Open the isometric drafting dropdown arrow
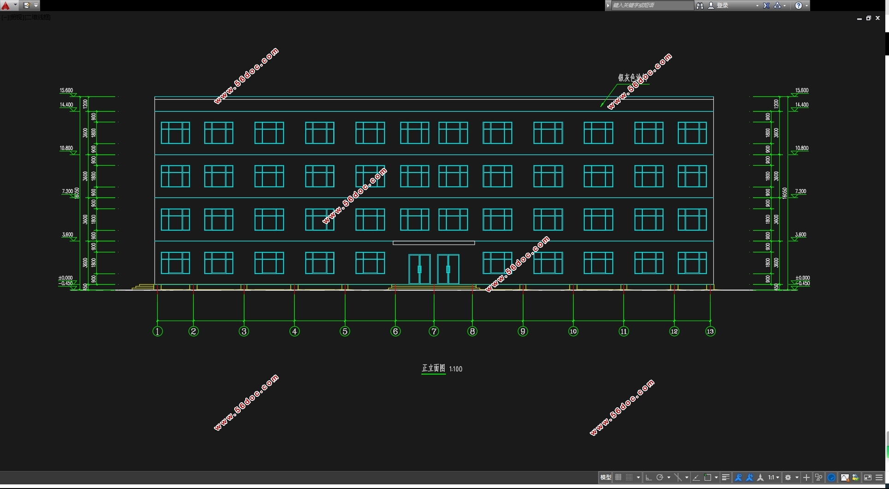Screen dimensions: 889x489 click(x=687, y=477)
